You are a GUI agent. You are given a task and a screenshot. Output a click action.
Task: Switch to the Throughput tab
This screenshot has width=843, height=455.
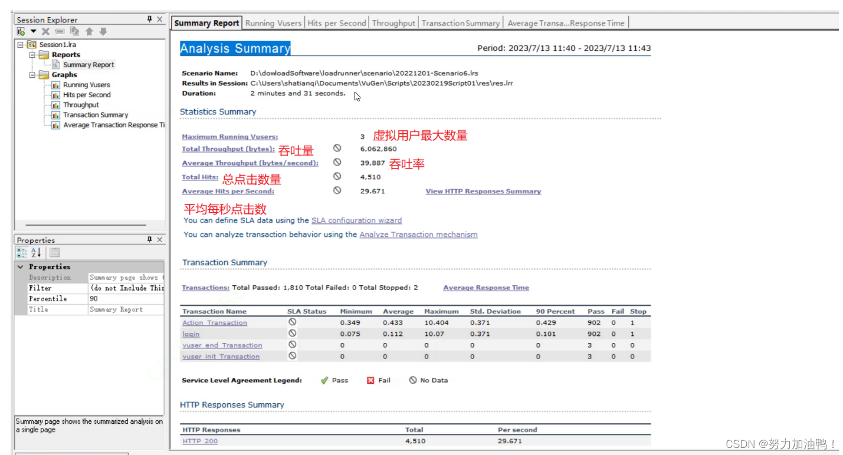tap(393, 23)
